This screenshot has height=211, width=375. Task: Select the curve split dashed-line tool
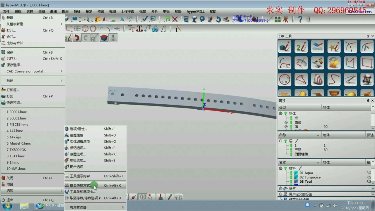[350, 47]
